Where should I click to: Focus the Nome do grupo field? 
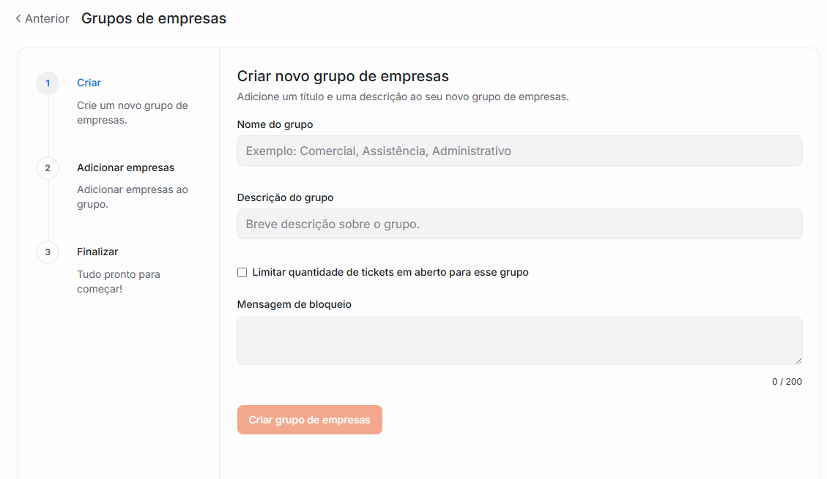tap(519, 151)
